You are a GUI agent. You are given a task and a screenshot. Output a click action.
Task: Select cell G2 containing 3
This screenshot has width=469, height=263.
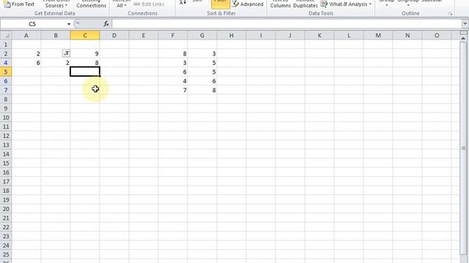tap(202, 53)
